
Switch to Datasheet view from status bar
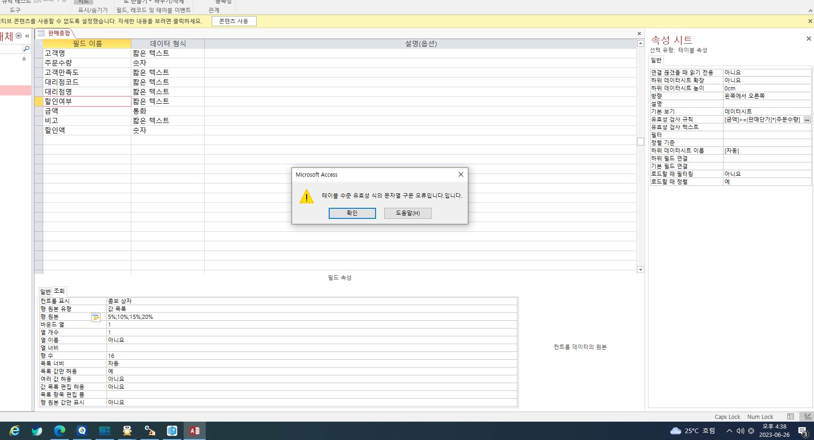click(x=790, y=417)
